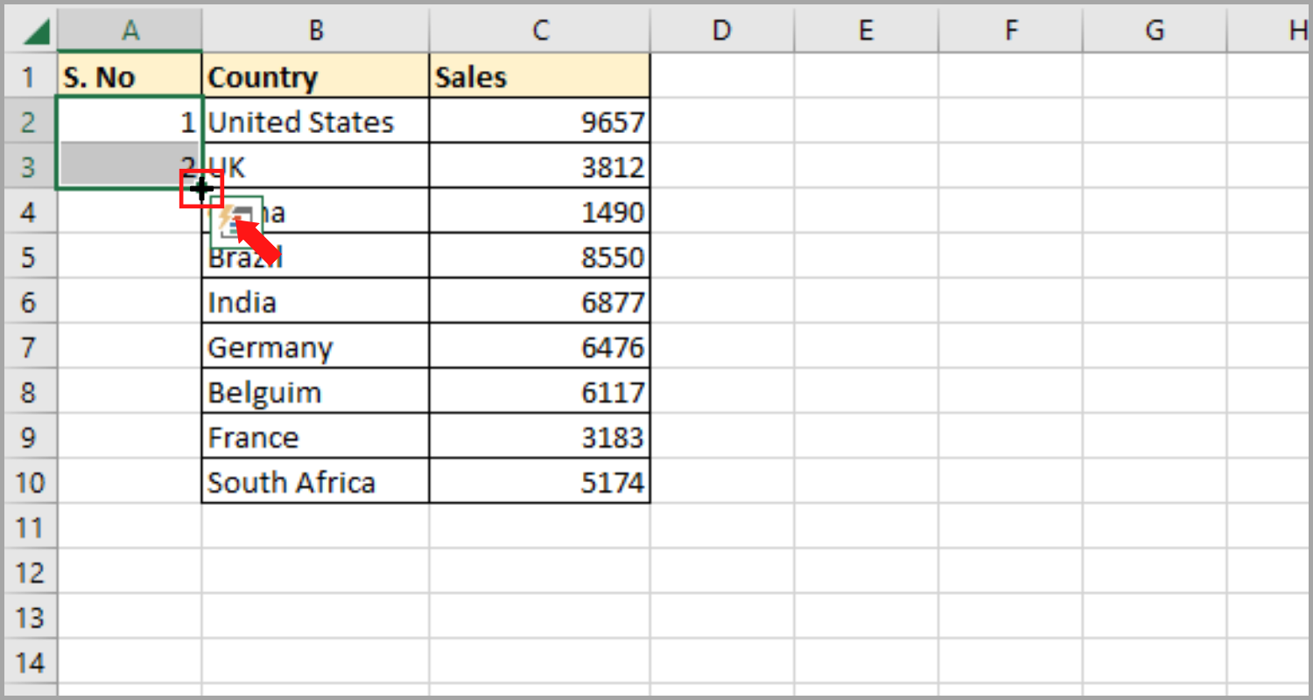The image size is (1313, 700).
Task: Select row 10 header
Action: pos(29,482)
